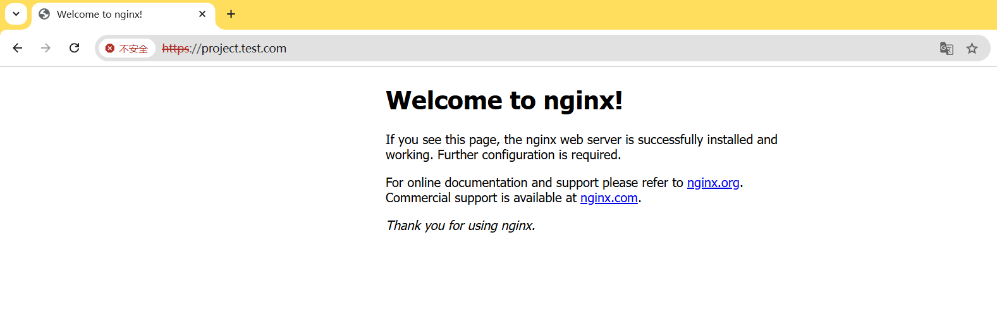
Task: Open the translate page icon
Action: click(946, 48)
